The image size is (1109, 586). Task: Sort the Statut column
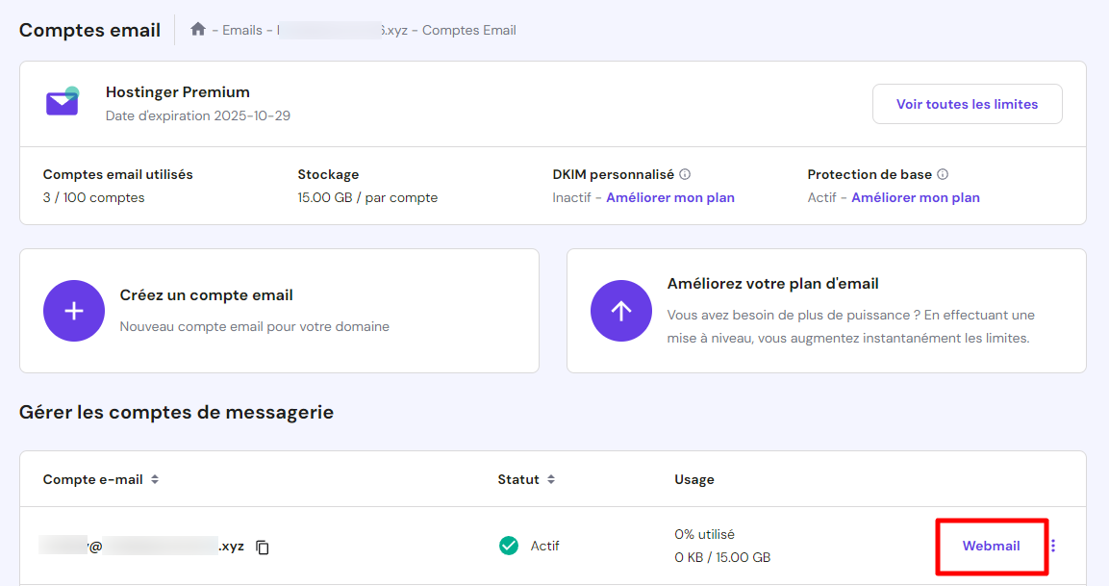click(549, 479)
